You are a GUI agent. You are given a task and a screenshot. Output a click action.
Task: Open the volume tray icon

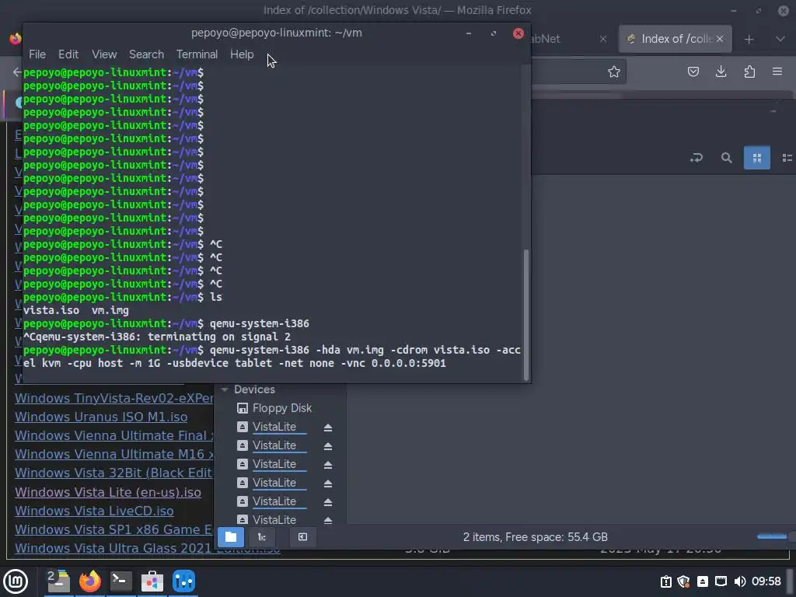(740, 581)
